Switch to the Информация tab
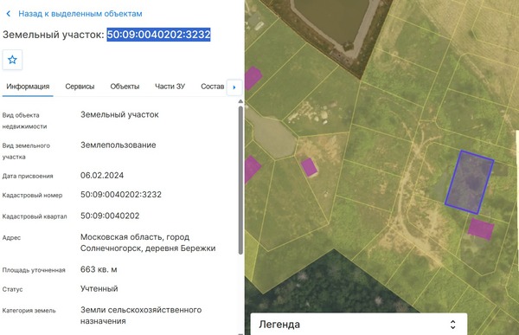Image resolution: width=519 pixels, height=335 pixels. 28,87
